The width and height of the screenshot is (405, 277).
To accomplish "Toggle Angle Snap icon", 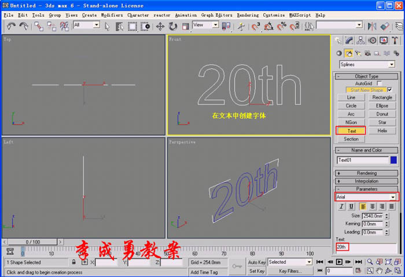I will click(268, 27).
